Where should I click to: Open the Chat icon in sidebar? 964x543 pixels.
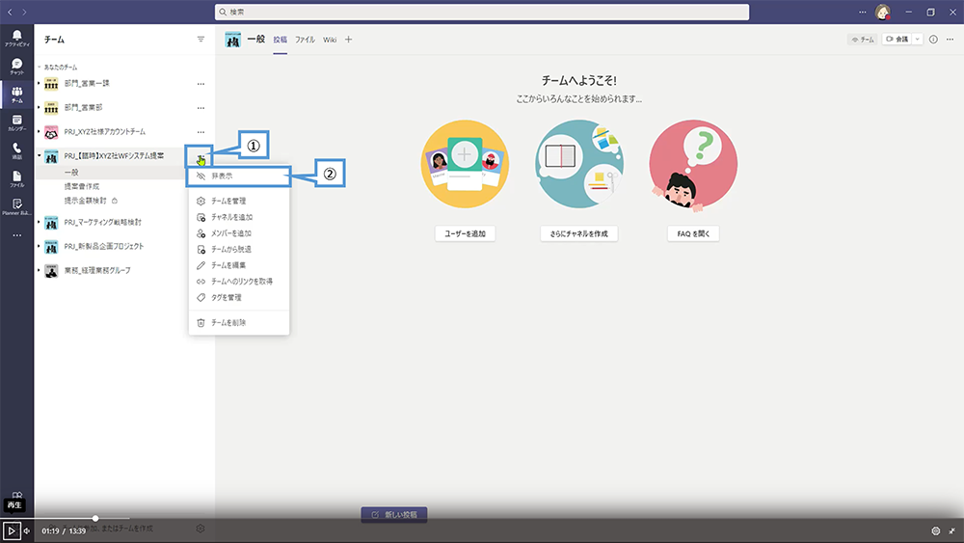[16, 67]
